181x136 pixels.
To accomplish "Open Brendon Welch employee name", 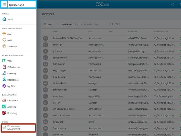I will click(x=60, y=90).
